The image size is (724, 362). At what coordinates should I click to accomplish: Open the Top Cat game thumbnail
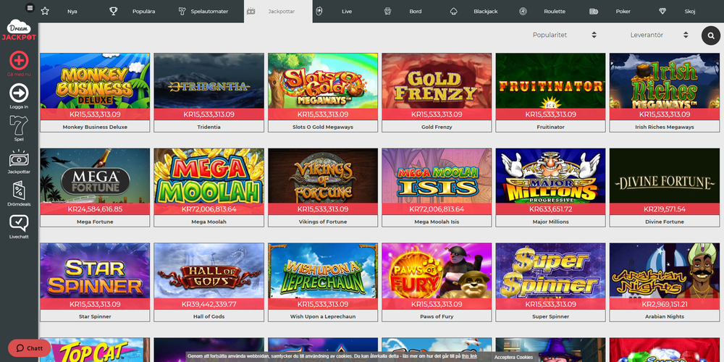click(x=95, y=350)
